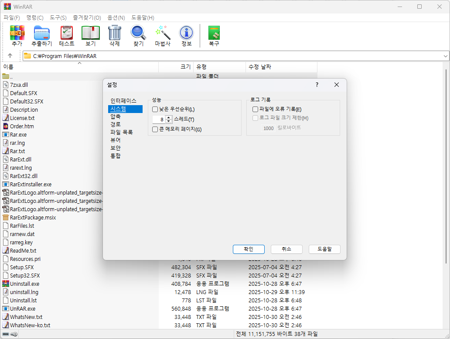Click the UnRAR.exe file icon
450x339 pixels.
(x=6, y=308)
